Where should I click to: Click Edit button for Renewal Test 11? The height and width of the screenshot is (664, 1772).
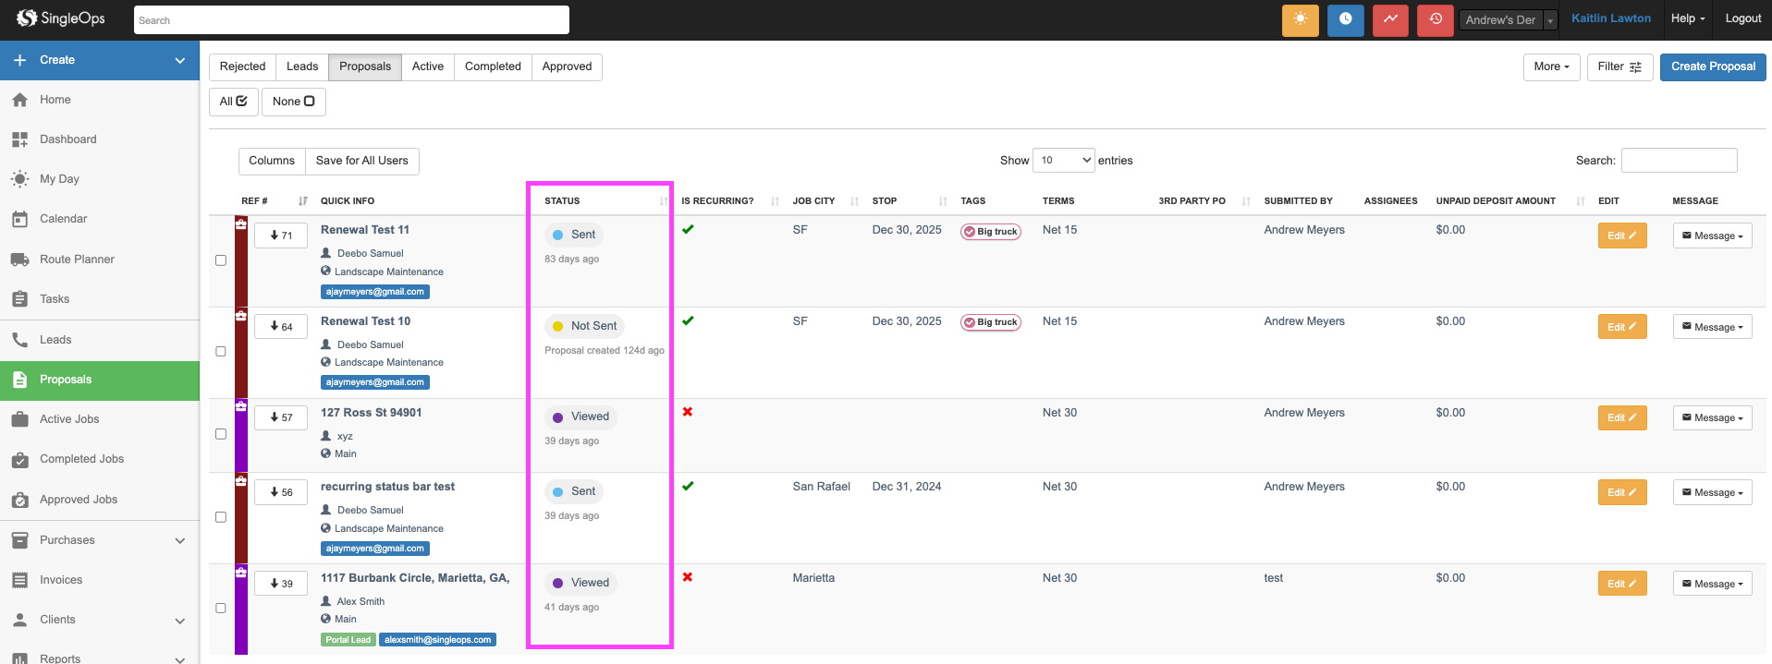[x=1621, y=235]
